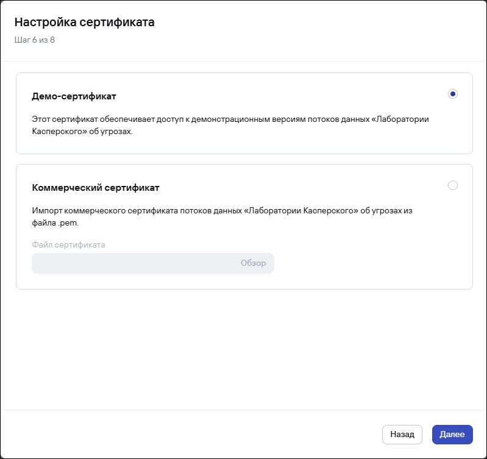Click the Файл сертификата field label

pyautogui.click(x=68, y=244)
